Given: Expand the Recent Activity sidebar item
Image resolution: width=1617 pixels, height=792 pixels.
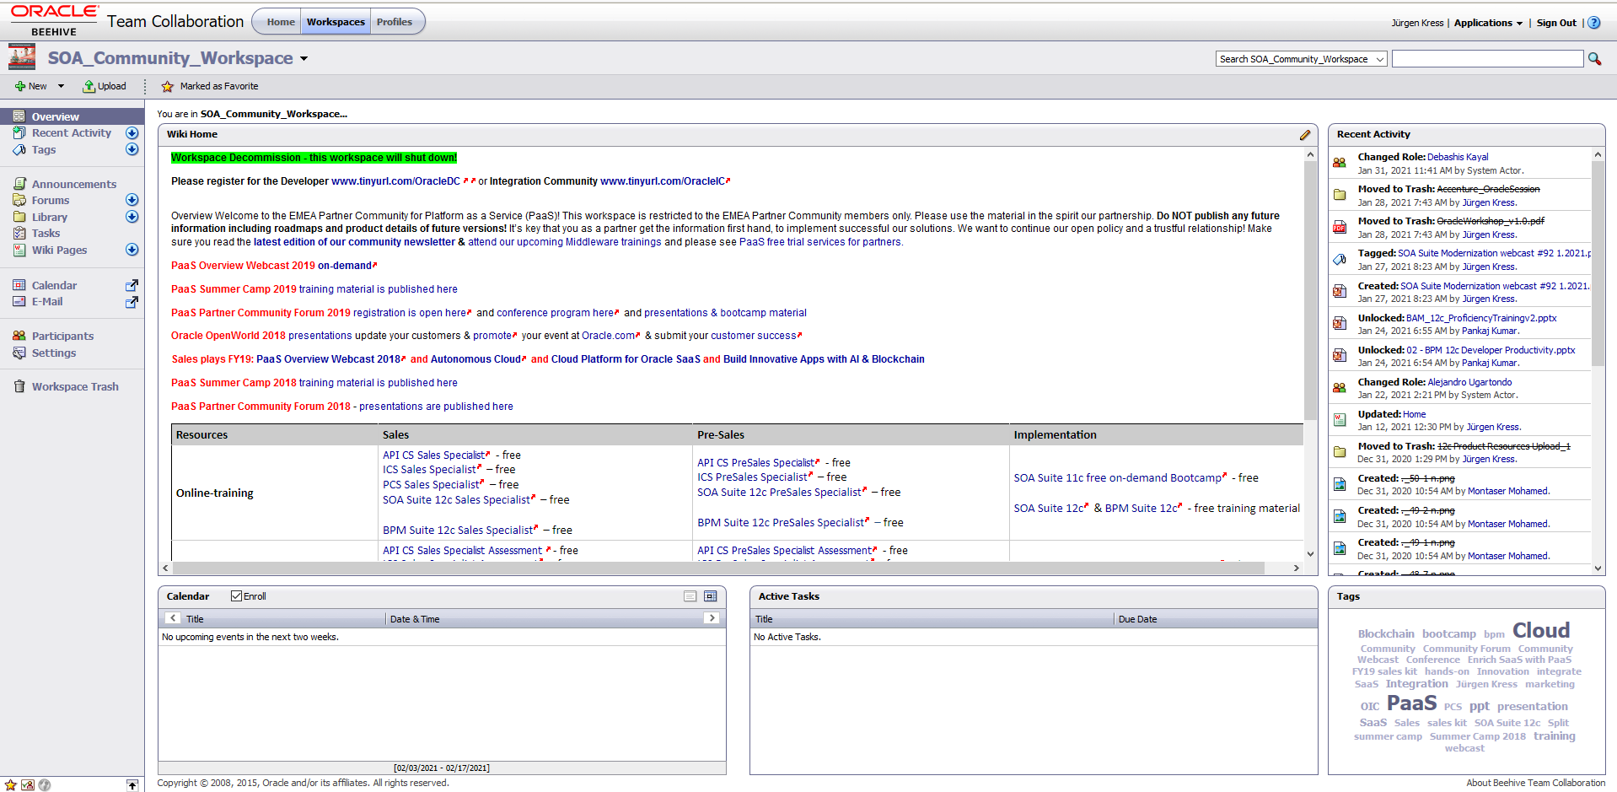Looking at the screenshot, I should [x=132, y=133].
